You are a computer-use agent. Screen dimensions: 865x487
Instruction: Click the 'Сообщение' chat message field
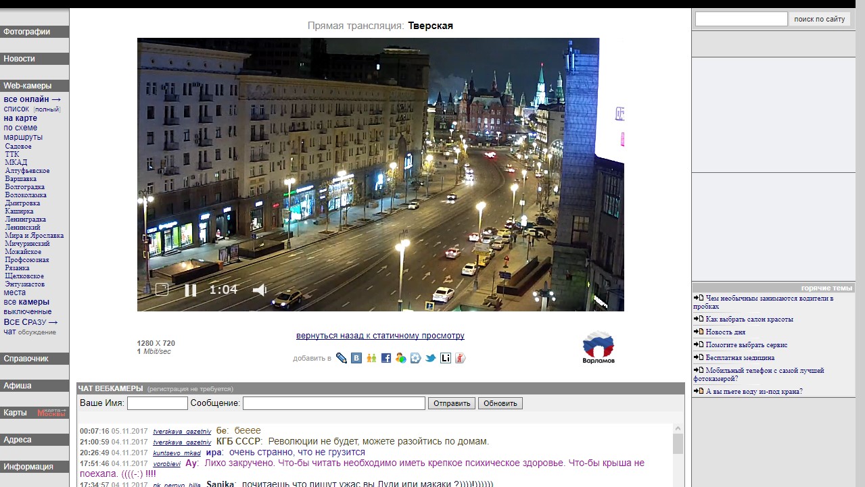(x=334, y=403)
